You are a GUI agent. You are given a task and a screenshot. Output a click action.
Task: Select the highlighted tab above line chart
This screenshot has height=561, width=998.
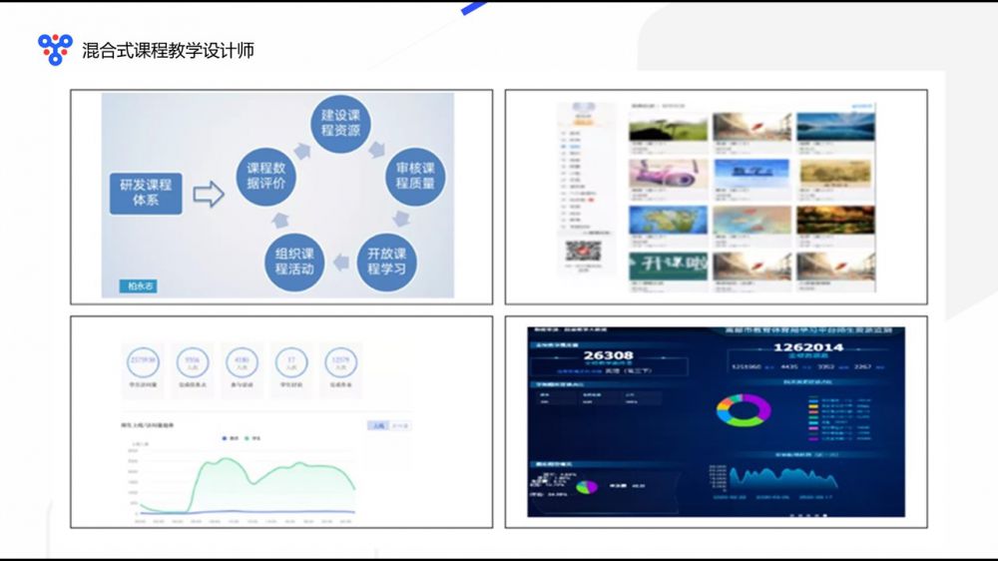377,425
